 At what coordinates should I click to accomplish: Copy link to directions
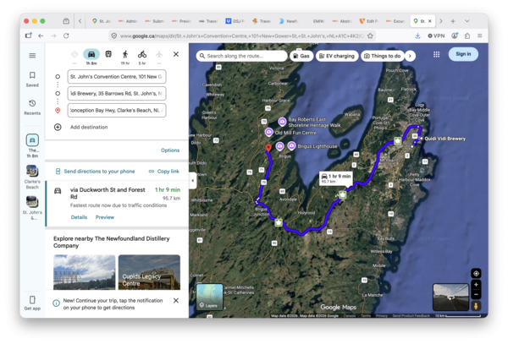pos(164,172)
